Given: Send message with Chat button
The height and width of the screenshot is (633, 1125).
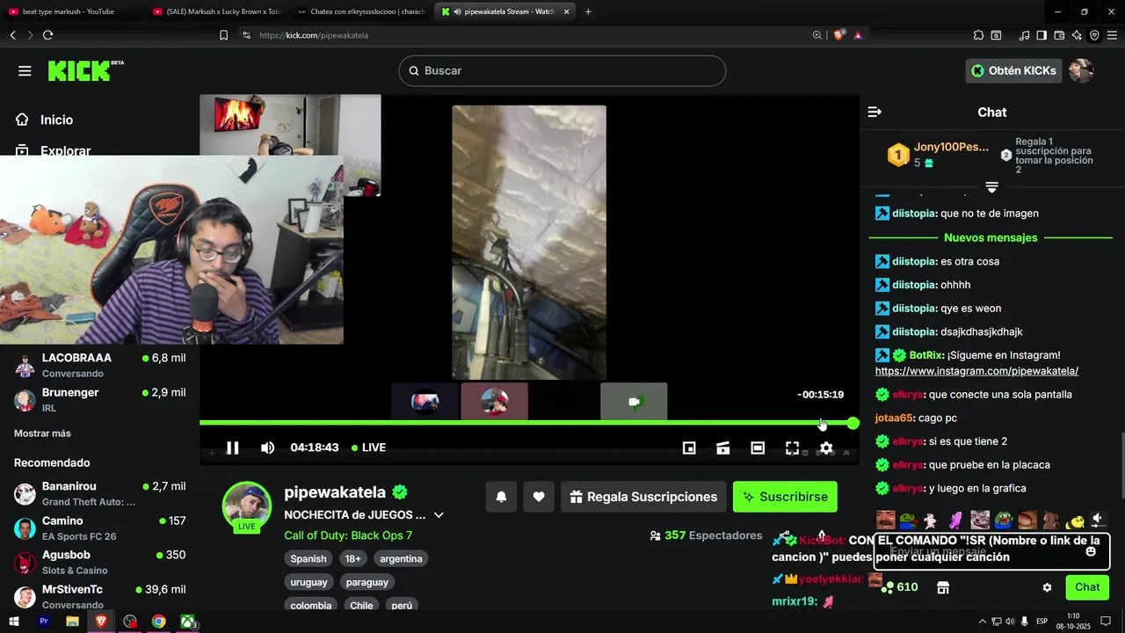Looking at the screenshot, I should pos(1087,587).
